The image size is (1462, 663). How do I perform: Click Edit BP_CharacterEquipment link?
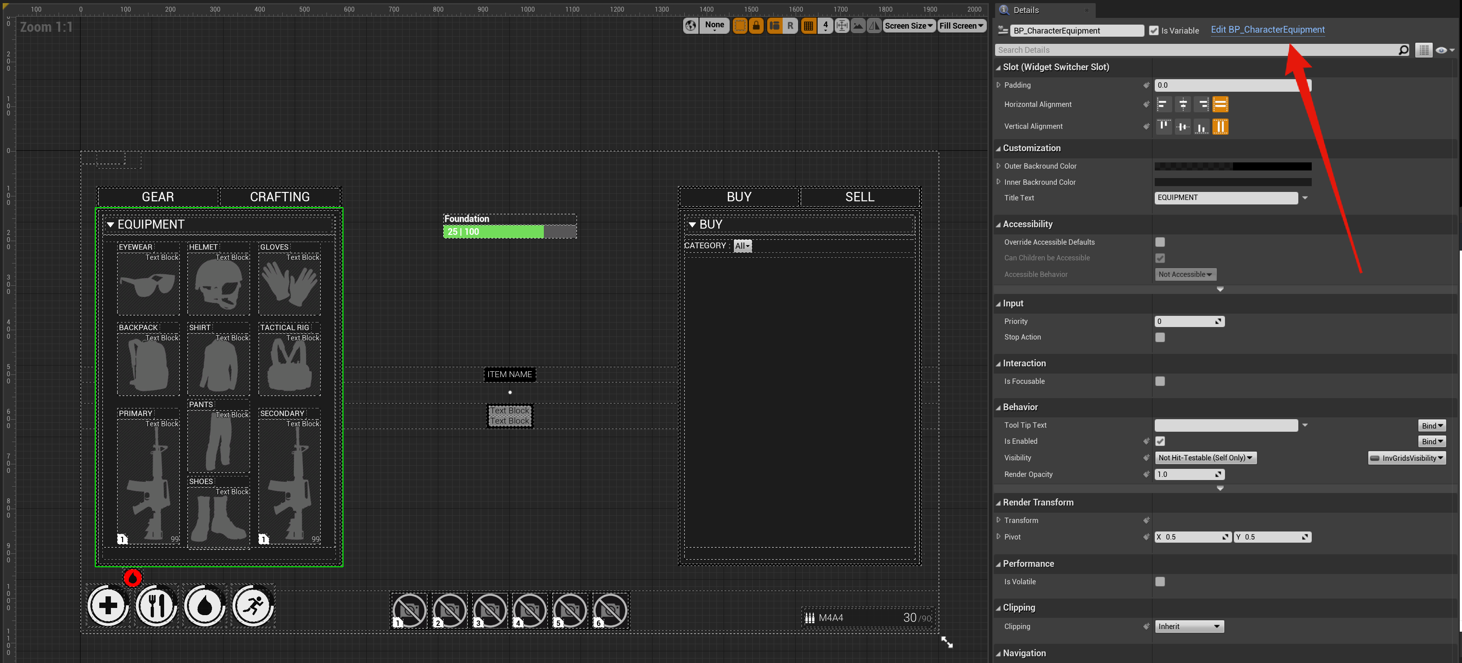1267,30
